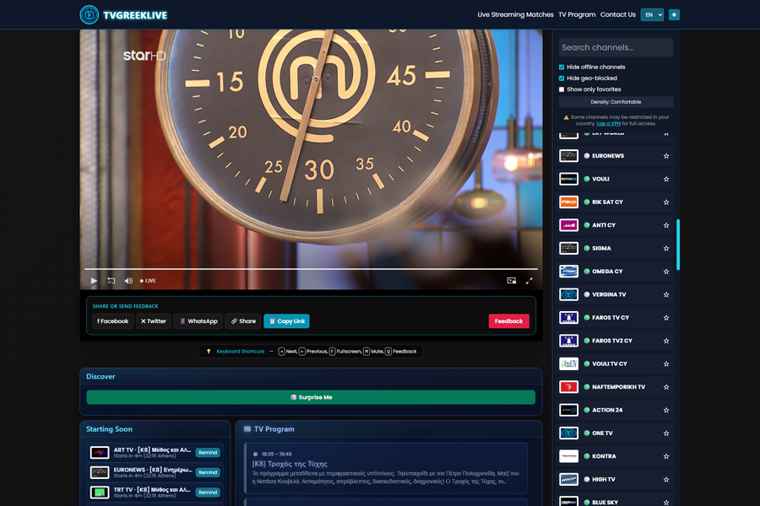The height and width of the screenshot is (506, 760).
Task: Open Live Streaming Matches page
Action: click(515, 15)
